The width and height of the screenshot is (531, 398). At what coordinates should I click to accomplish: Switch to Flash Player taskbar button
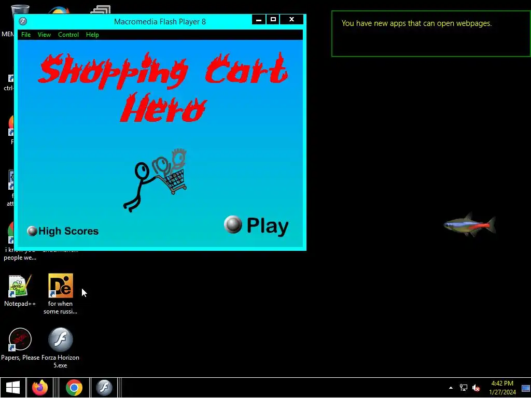click(x=104, y=388)
